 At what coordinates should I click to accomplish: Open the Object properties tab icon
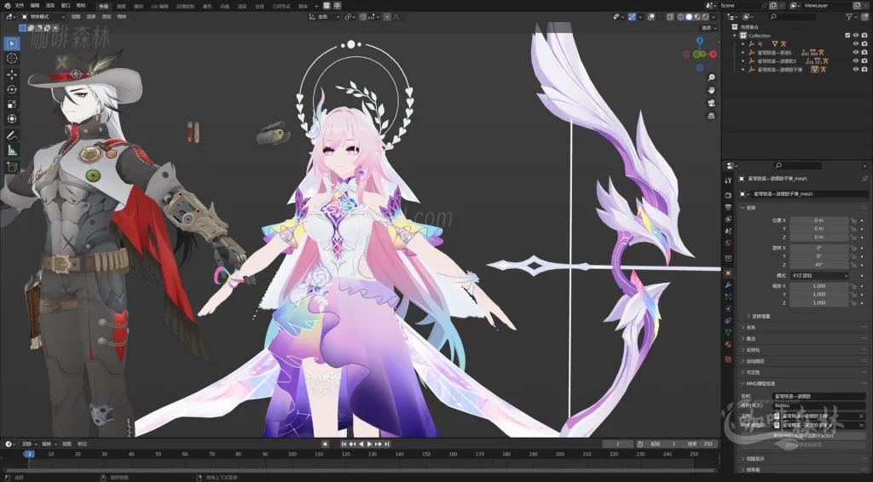728,273
